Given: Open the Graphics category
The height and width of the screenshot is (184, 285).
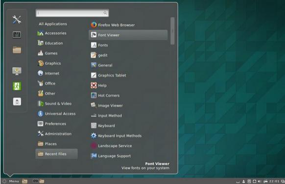Looking at the screenshot, I should [57, 63].
